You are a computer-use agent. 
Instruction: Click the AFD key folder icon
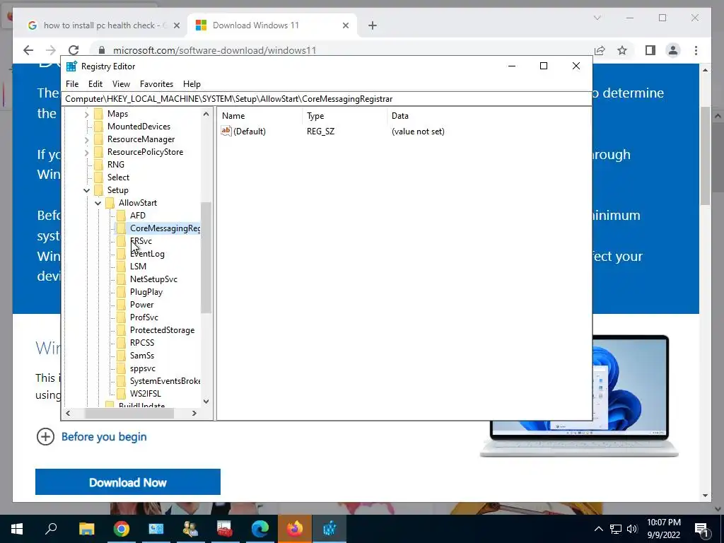click(121, 216)
